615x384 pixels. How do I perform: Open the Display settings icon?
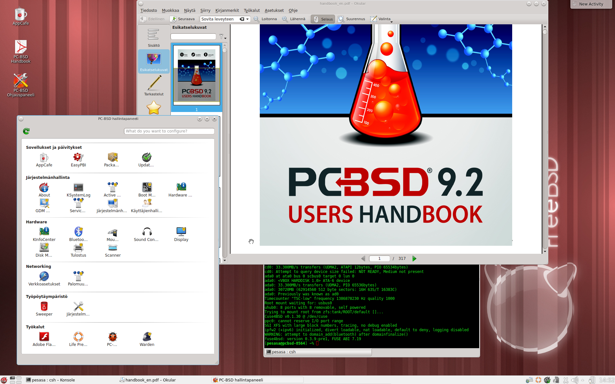tap(181, 234)
